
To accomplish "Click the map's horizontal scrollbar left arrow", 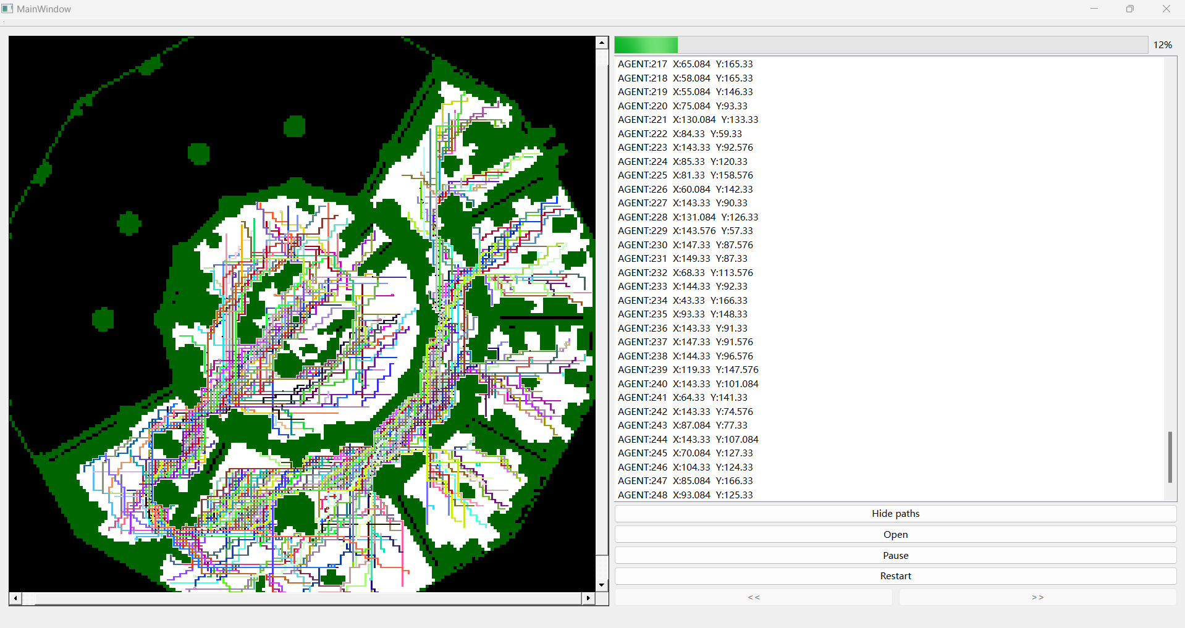I will click(x=15, y=598).
